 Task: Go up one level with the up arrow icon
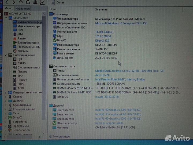point(21,2)
